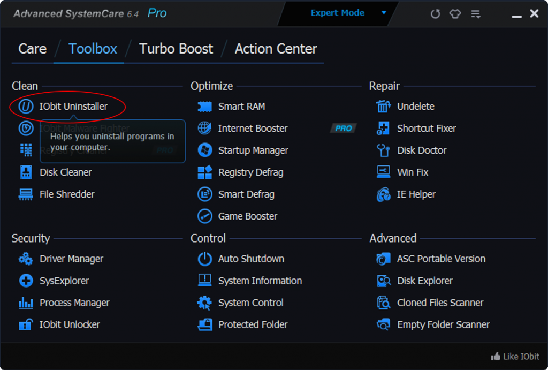548x370 pixels.
Task: Launch Disk Cleaner from Clean section
Action: pyautogui.click(x=26, y=172)
